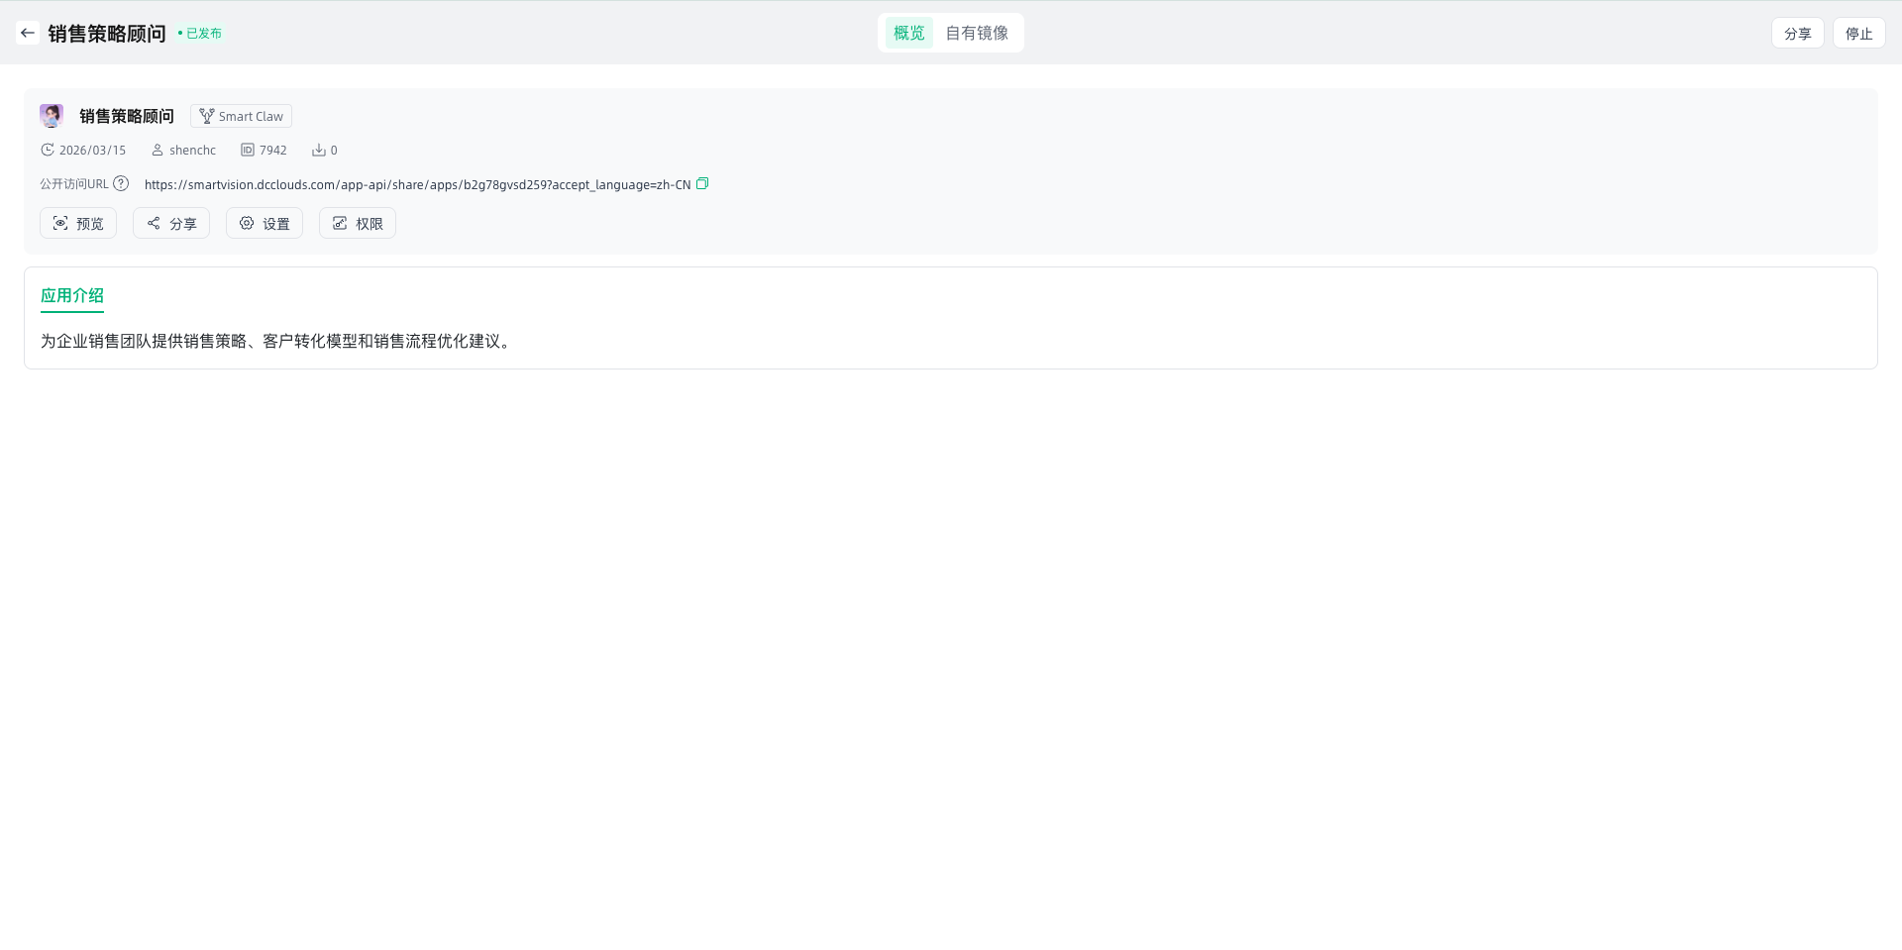The image size is (1902, 950).
Task: Open the 预览 preview button
Action: [x=78, y=223]
